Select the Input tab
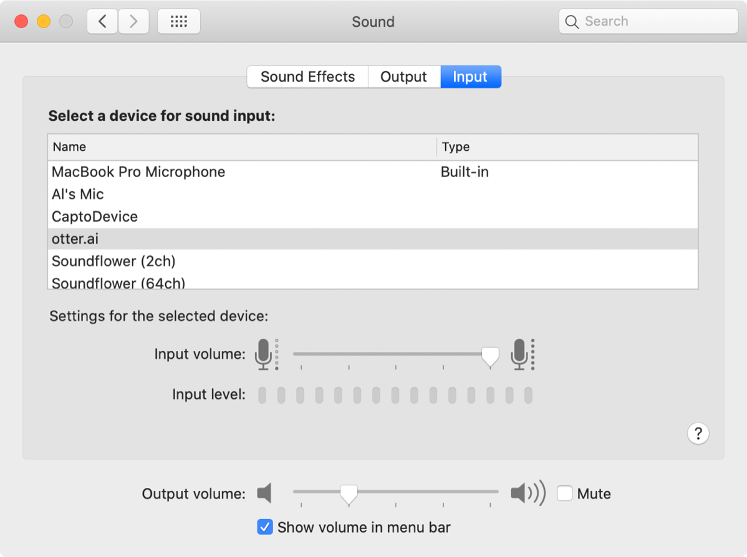Viewport: 747px width, 557px height. click(x=470, y=77)
